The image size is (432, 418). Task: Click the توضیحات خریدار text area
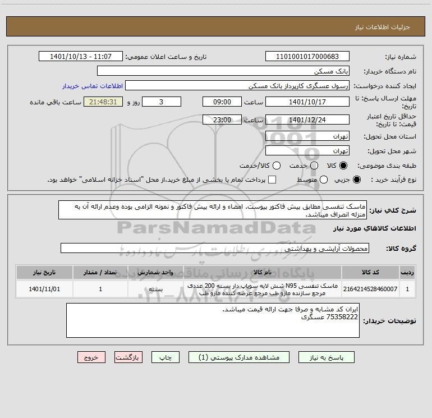pos(213,320)
